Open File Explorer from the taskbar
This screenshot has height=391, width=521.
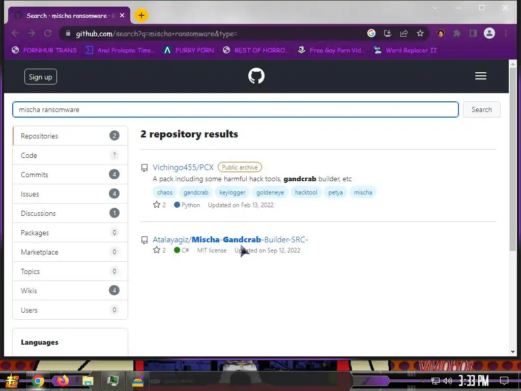[88, 381]
